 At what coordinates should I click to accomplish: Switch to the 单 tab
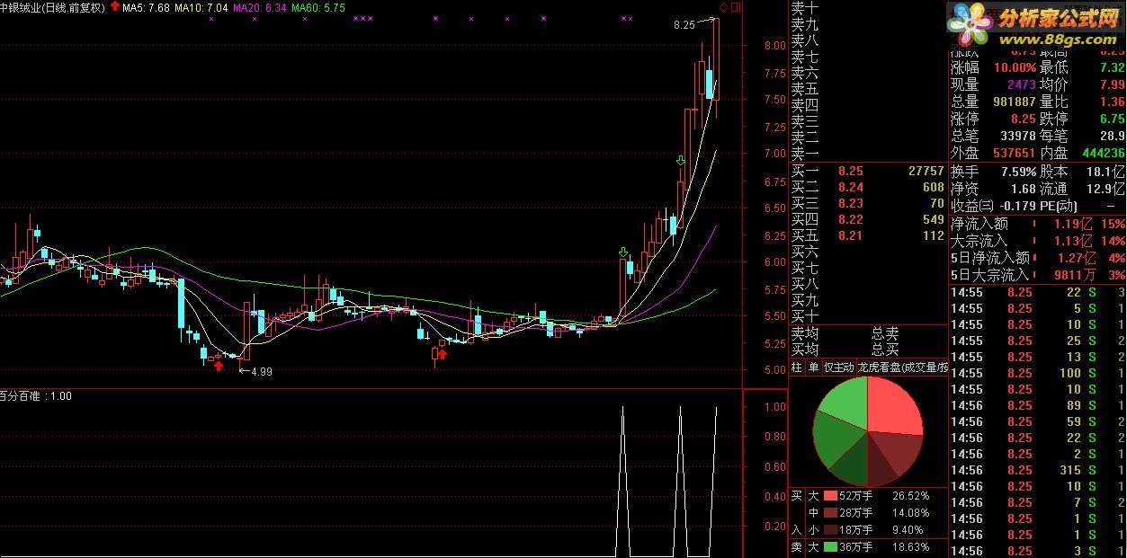[x=813, y=367]
